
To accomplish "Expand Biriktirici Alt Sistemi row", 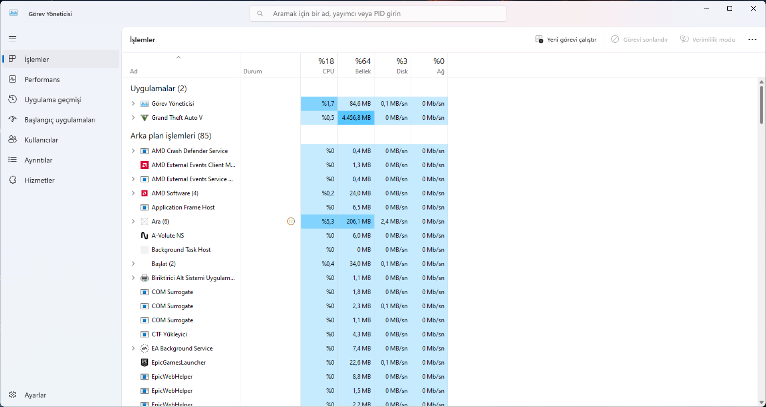I will coord(133,278).
